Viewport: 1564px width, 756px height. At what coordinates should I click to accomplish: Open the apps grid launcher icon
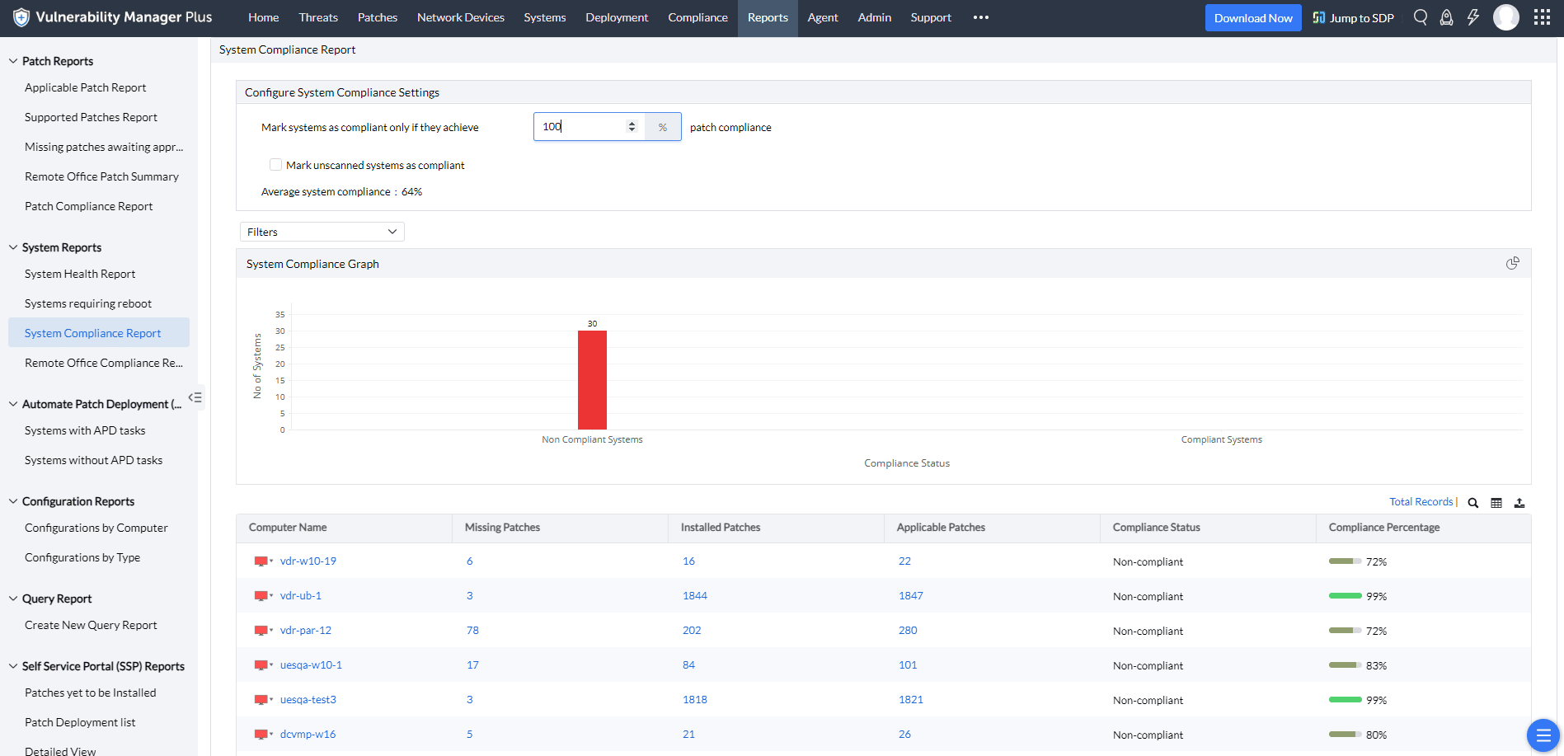coord(1542,17)
